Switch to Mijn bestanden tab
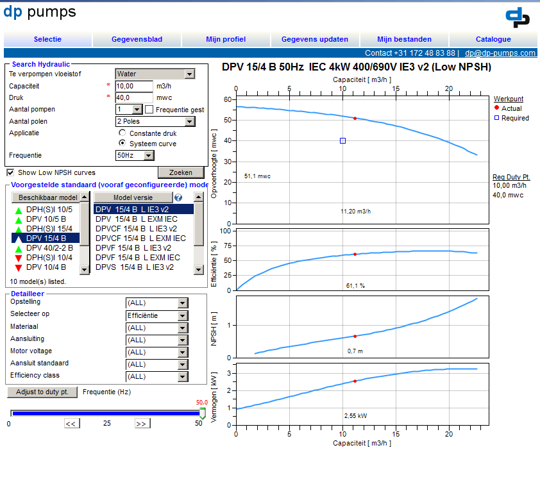540x484 pixels. pyautogui.click(x=404, y=39)
